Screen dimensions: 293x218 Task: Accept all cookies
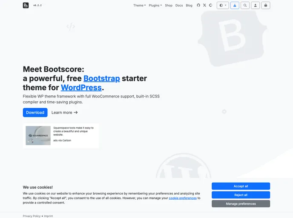click(241, 186)
